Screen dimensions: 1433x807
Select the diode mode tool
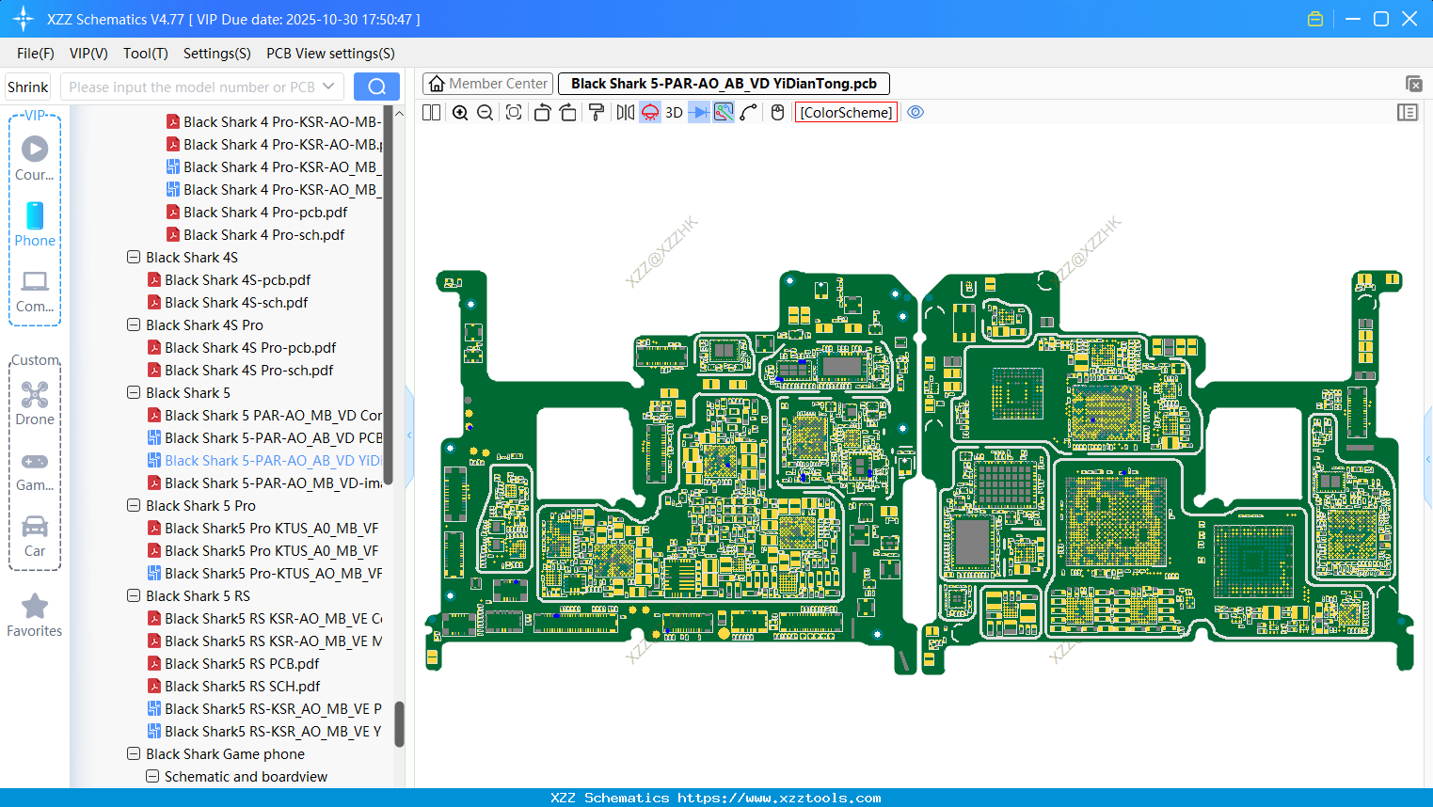pos(699,112)
